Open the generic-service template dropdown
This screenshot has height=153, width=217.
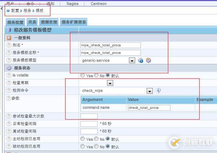[x=132, y=60]
